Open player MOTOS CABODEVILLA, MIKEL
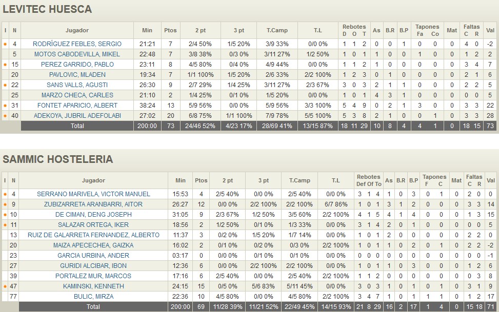499x312 pixels. coord(77,54)
